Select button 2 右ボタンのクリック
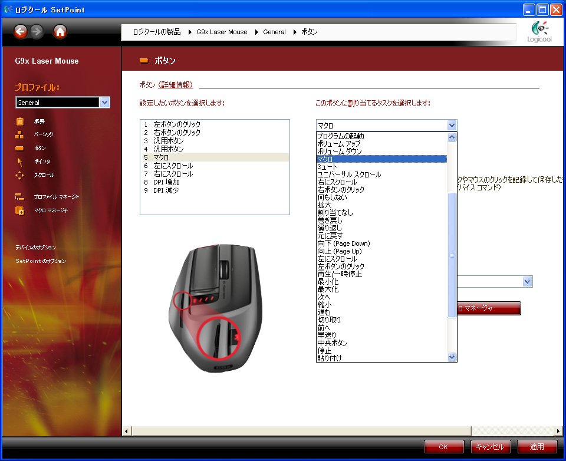Screen dimensions: 566x461 tap(215, 133)
